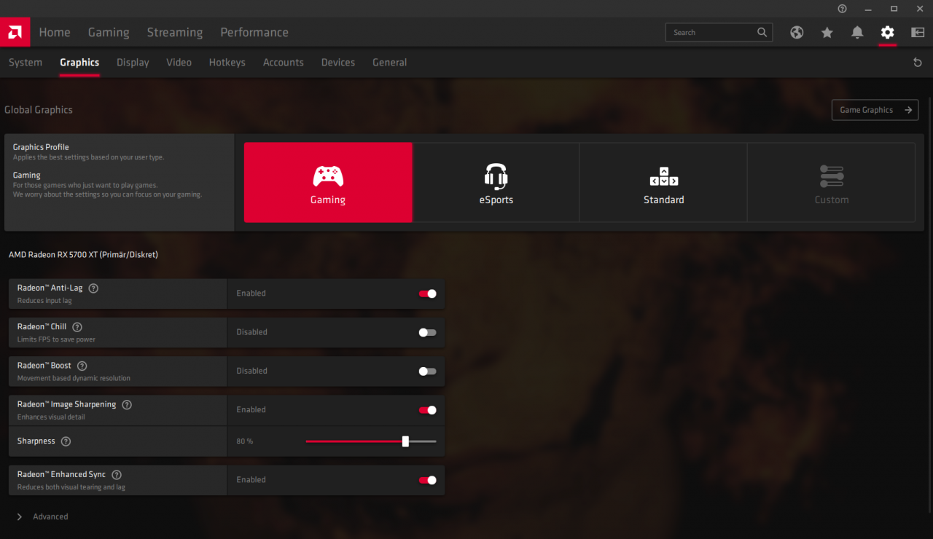The height and width of the screenshot is (539, 933).
Task: Select the eSports graphics profile
Action: pos(496,182)
